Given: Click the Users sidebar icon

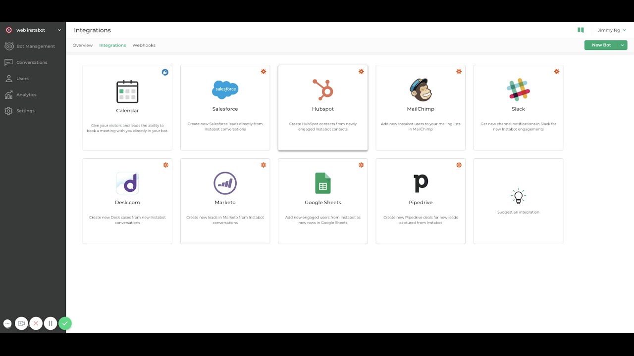Looking at the screenshot, I should pos(8,79).
